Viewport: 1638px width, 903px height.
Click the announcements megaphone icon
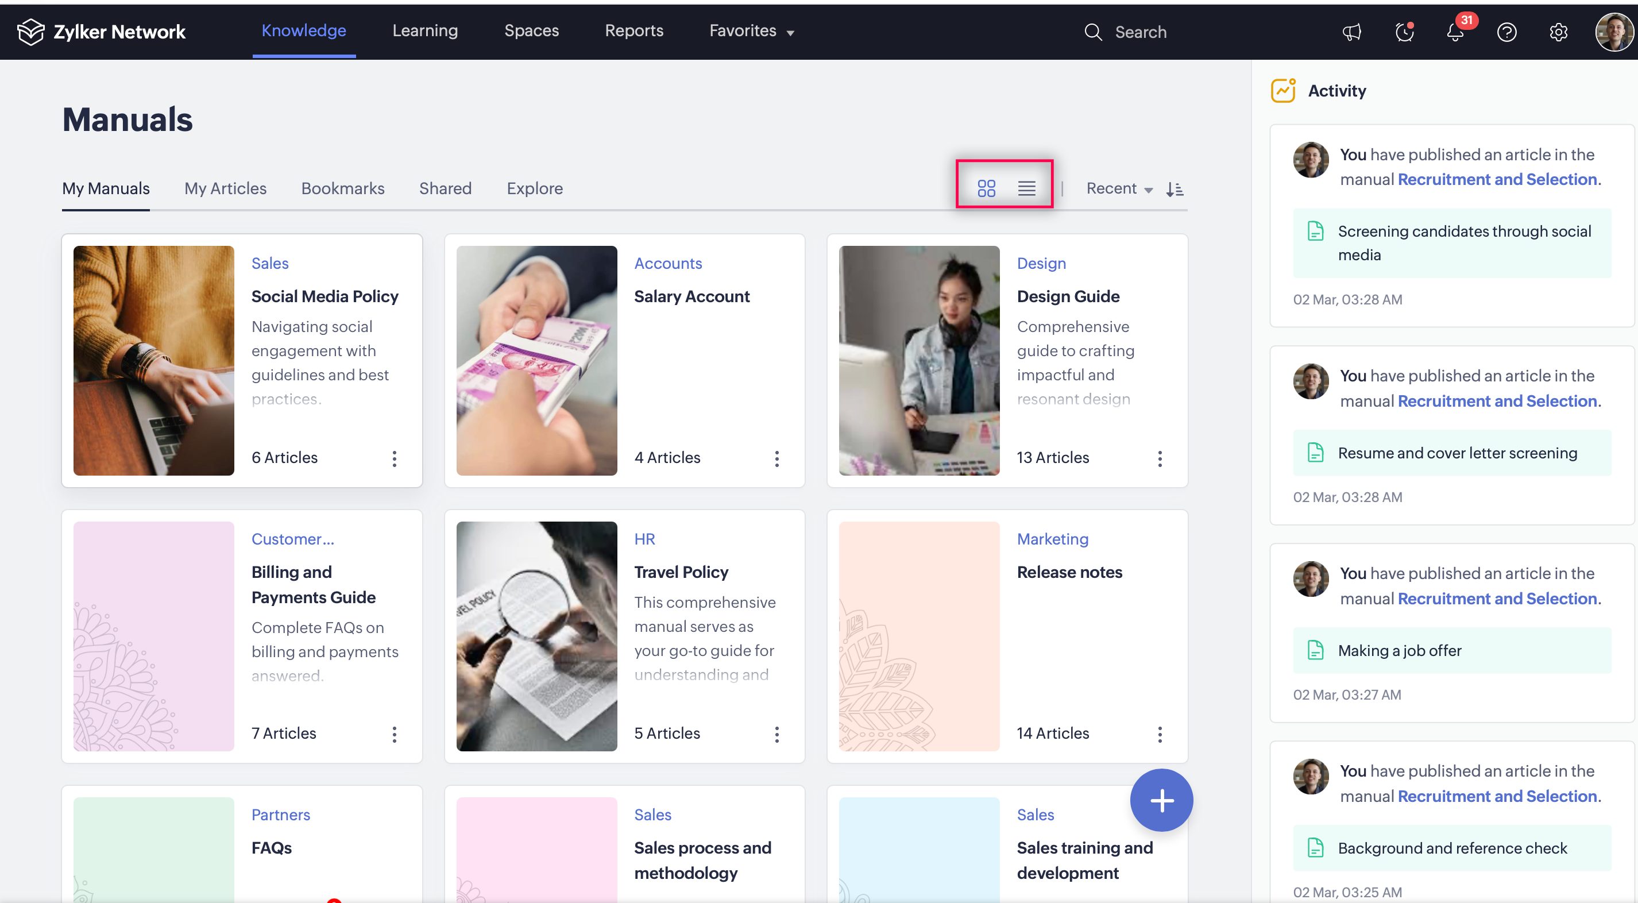tap(1351, 32)
